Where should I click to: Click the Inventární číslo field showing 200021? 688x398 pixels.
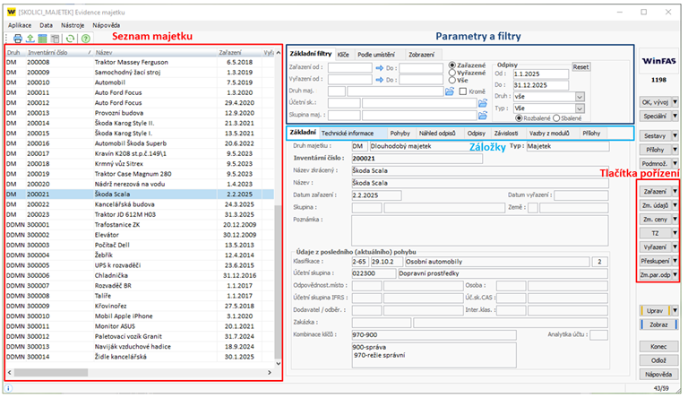coord(417,158)
